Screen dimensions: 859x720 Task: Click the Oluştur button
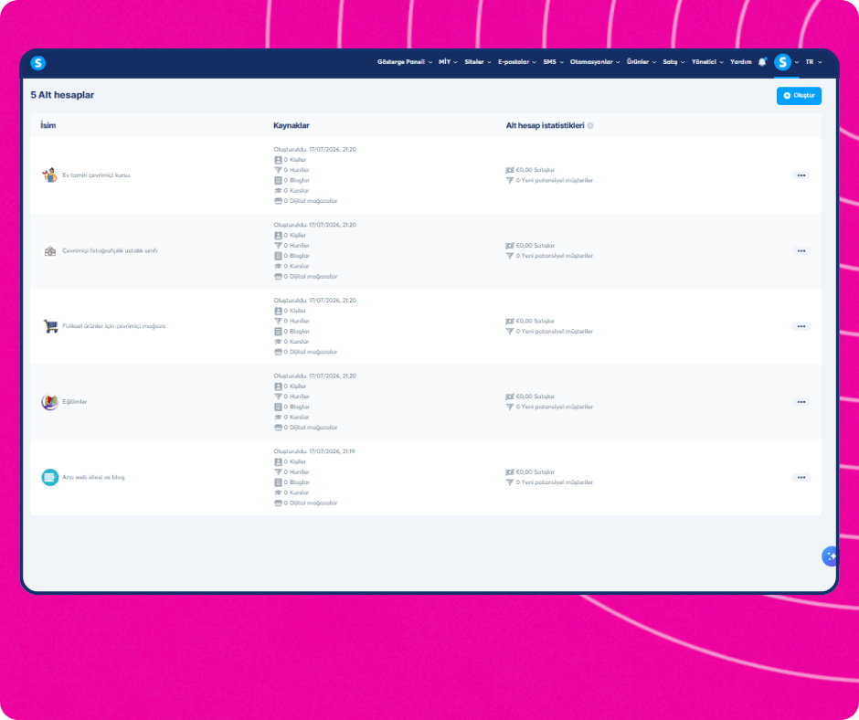click(x=799, y=95)
